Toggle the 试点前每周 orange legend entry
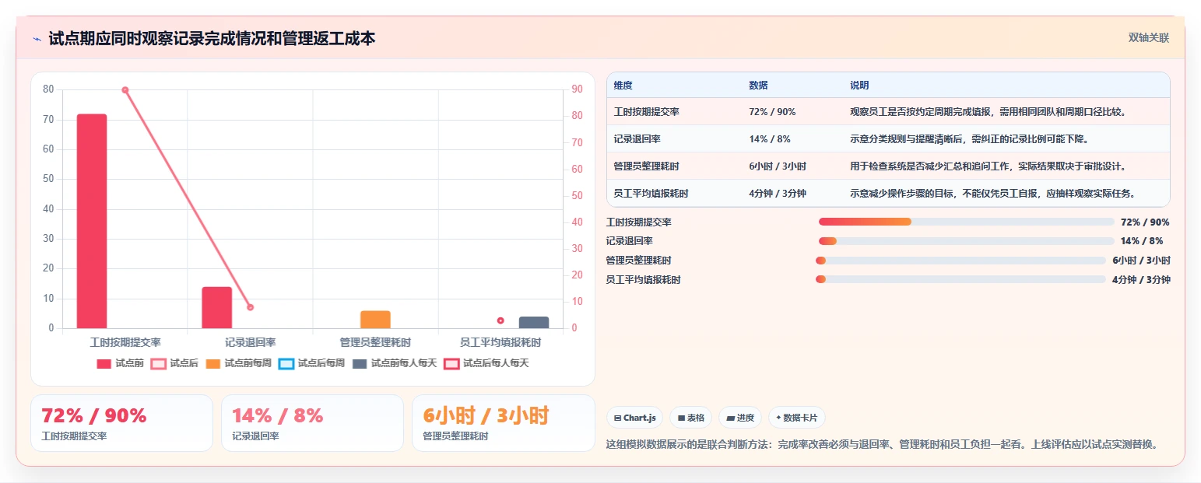Image resolution: width=1201 pixels, height=483 pixels. click(x=238, y=363)
